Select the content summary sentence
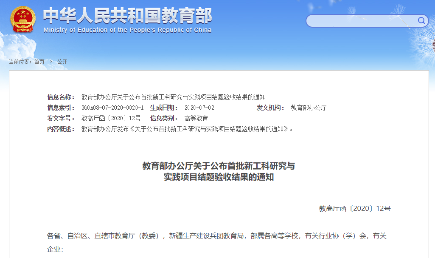Screen dimensions: 435x258 click(187, 129)
